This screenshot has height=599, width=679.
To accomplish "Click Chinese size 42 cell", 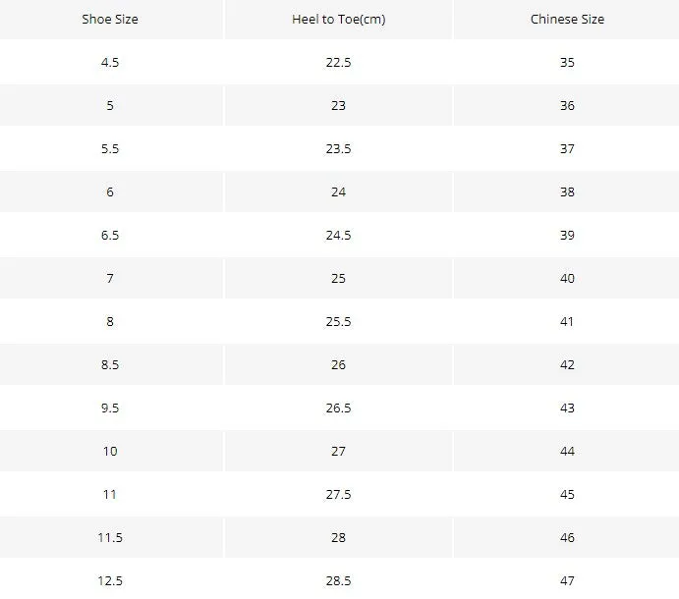I will tap(567, 365).
